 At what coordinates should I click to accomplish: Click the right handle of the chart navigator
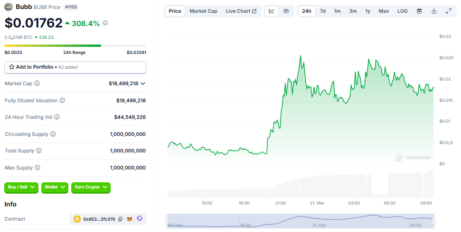[x=433, y=221]
